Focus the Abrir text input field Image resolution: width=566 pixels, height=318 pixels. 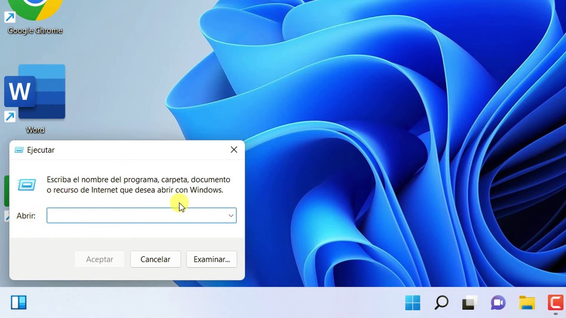point(141,216)
